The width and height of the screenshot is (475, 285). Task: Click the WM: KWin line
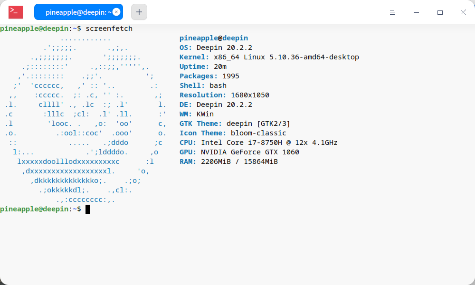tap(197, 114)
